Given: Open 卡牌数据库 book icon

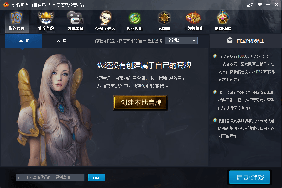Looking at the screenshot, I should (x=193, y=18).
